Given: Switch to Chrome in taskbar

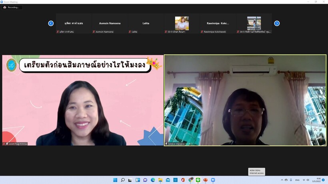Looking at the screenshot, I should (190, 180).
